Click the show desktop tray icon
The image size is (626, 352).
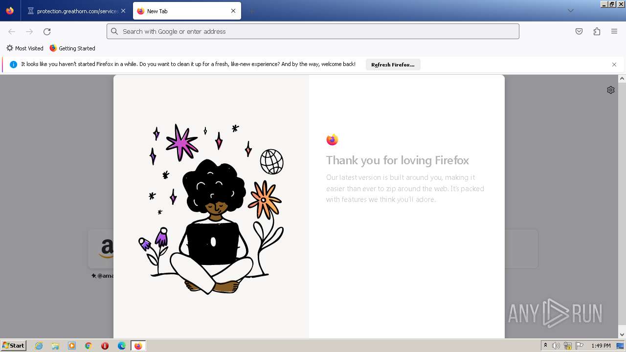621,346
